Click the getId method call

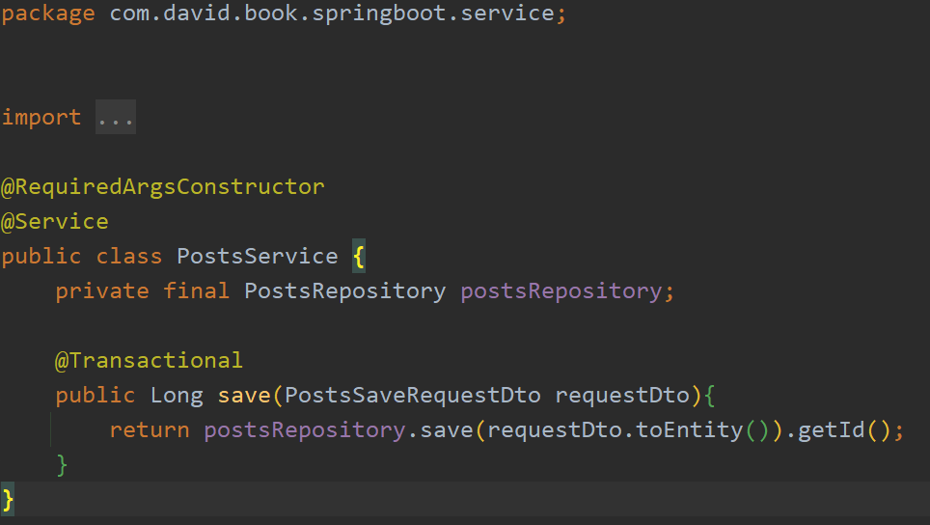click(x=831, y=429)
